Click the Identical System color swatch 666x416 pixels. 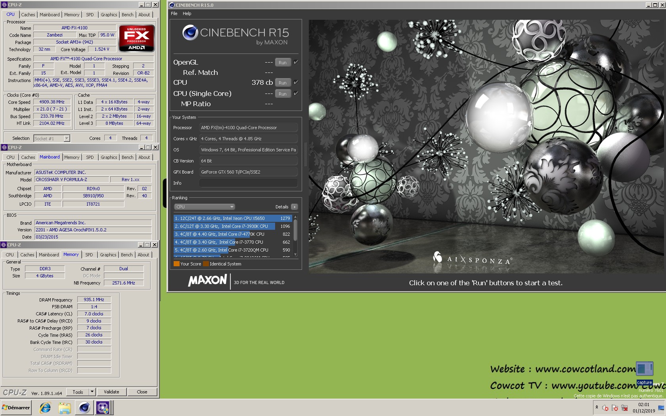pos(206,264)
